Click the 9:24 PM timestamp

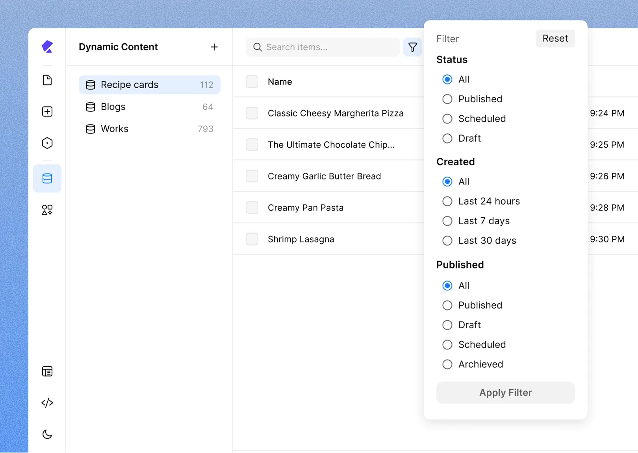[x=607, y=113]
